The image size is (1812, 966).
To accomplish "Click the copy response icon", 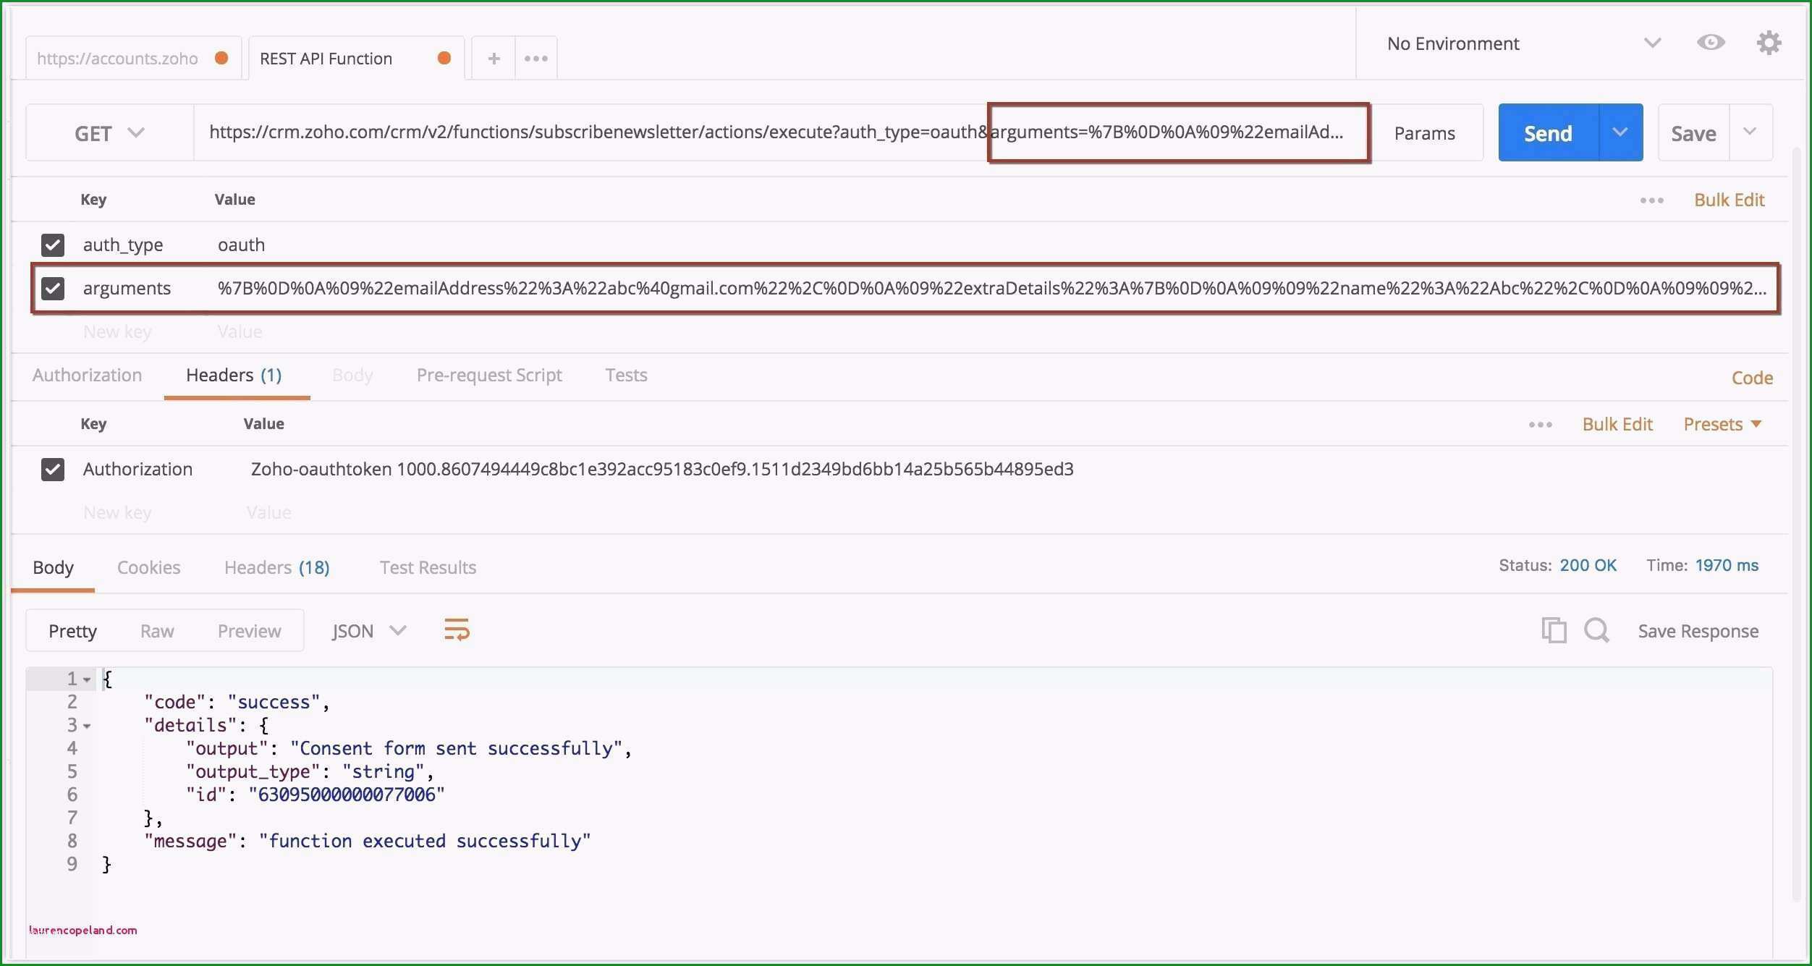I will (x=1554, y=630).
